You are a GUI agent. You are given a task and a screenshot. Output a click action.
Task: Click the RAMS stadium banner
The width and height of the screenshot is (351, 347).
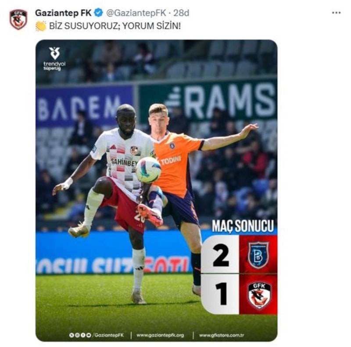click(x=208, y=101)
